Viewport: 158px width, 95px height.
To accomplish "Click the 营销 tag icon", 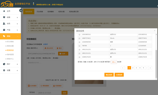I will (x=4, y=36).
